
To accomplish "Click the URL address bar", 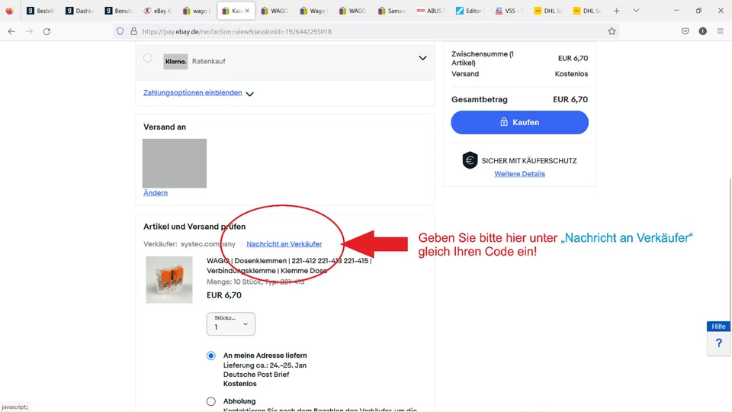I will (364, 31).
